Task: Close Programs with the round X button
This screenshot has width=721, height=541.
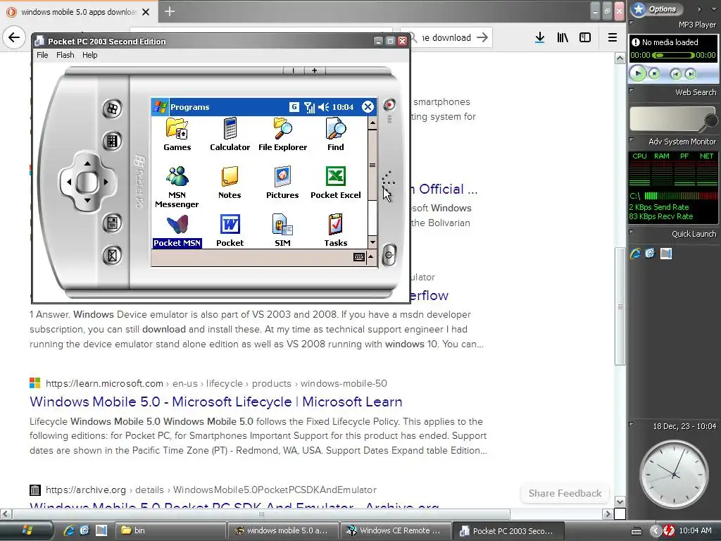Action: pos(368,107)
